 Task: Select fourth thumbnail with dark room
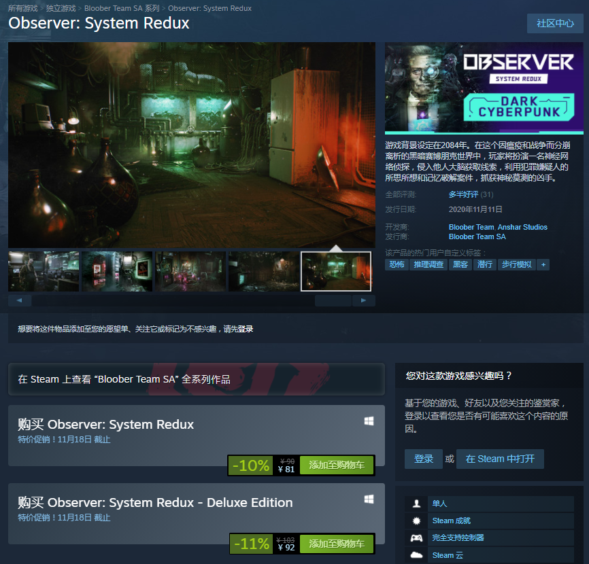[264, 271]
